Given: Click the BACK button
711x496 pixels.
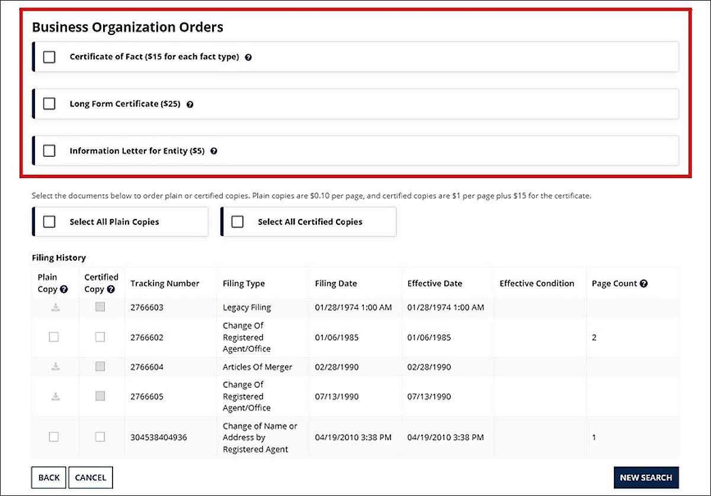Looking at the screenshot, I should click(x=49, y=478).
